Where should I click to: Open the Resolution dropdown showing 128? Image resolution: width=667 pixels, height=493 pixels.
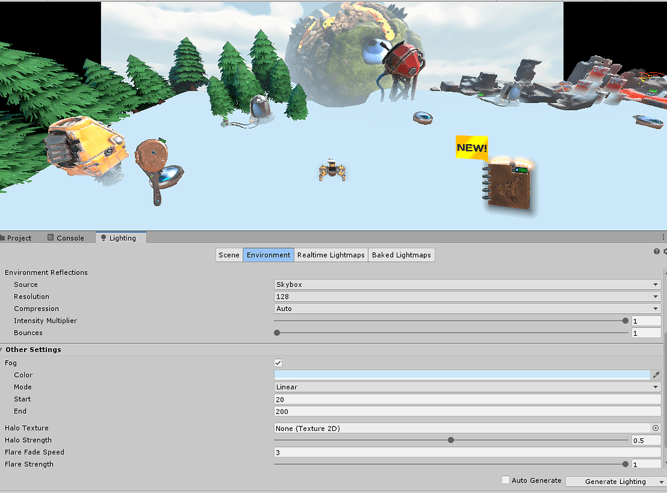467,297
